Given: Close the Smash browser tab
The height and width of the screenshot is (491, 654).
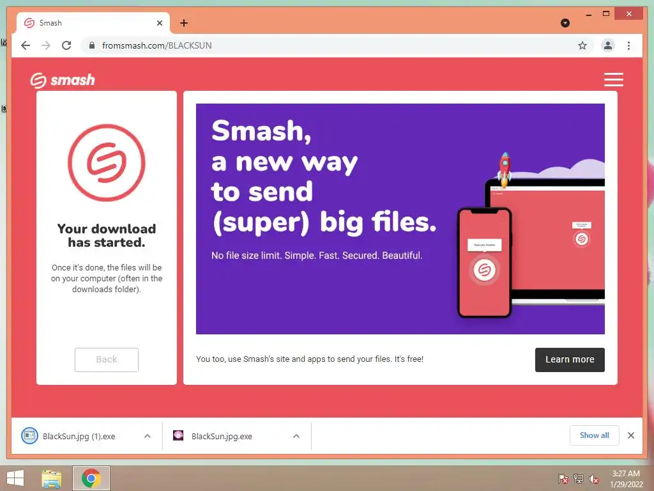Looking at the screenshot, I should [x=159, y=23].
